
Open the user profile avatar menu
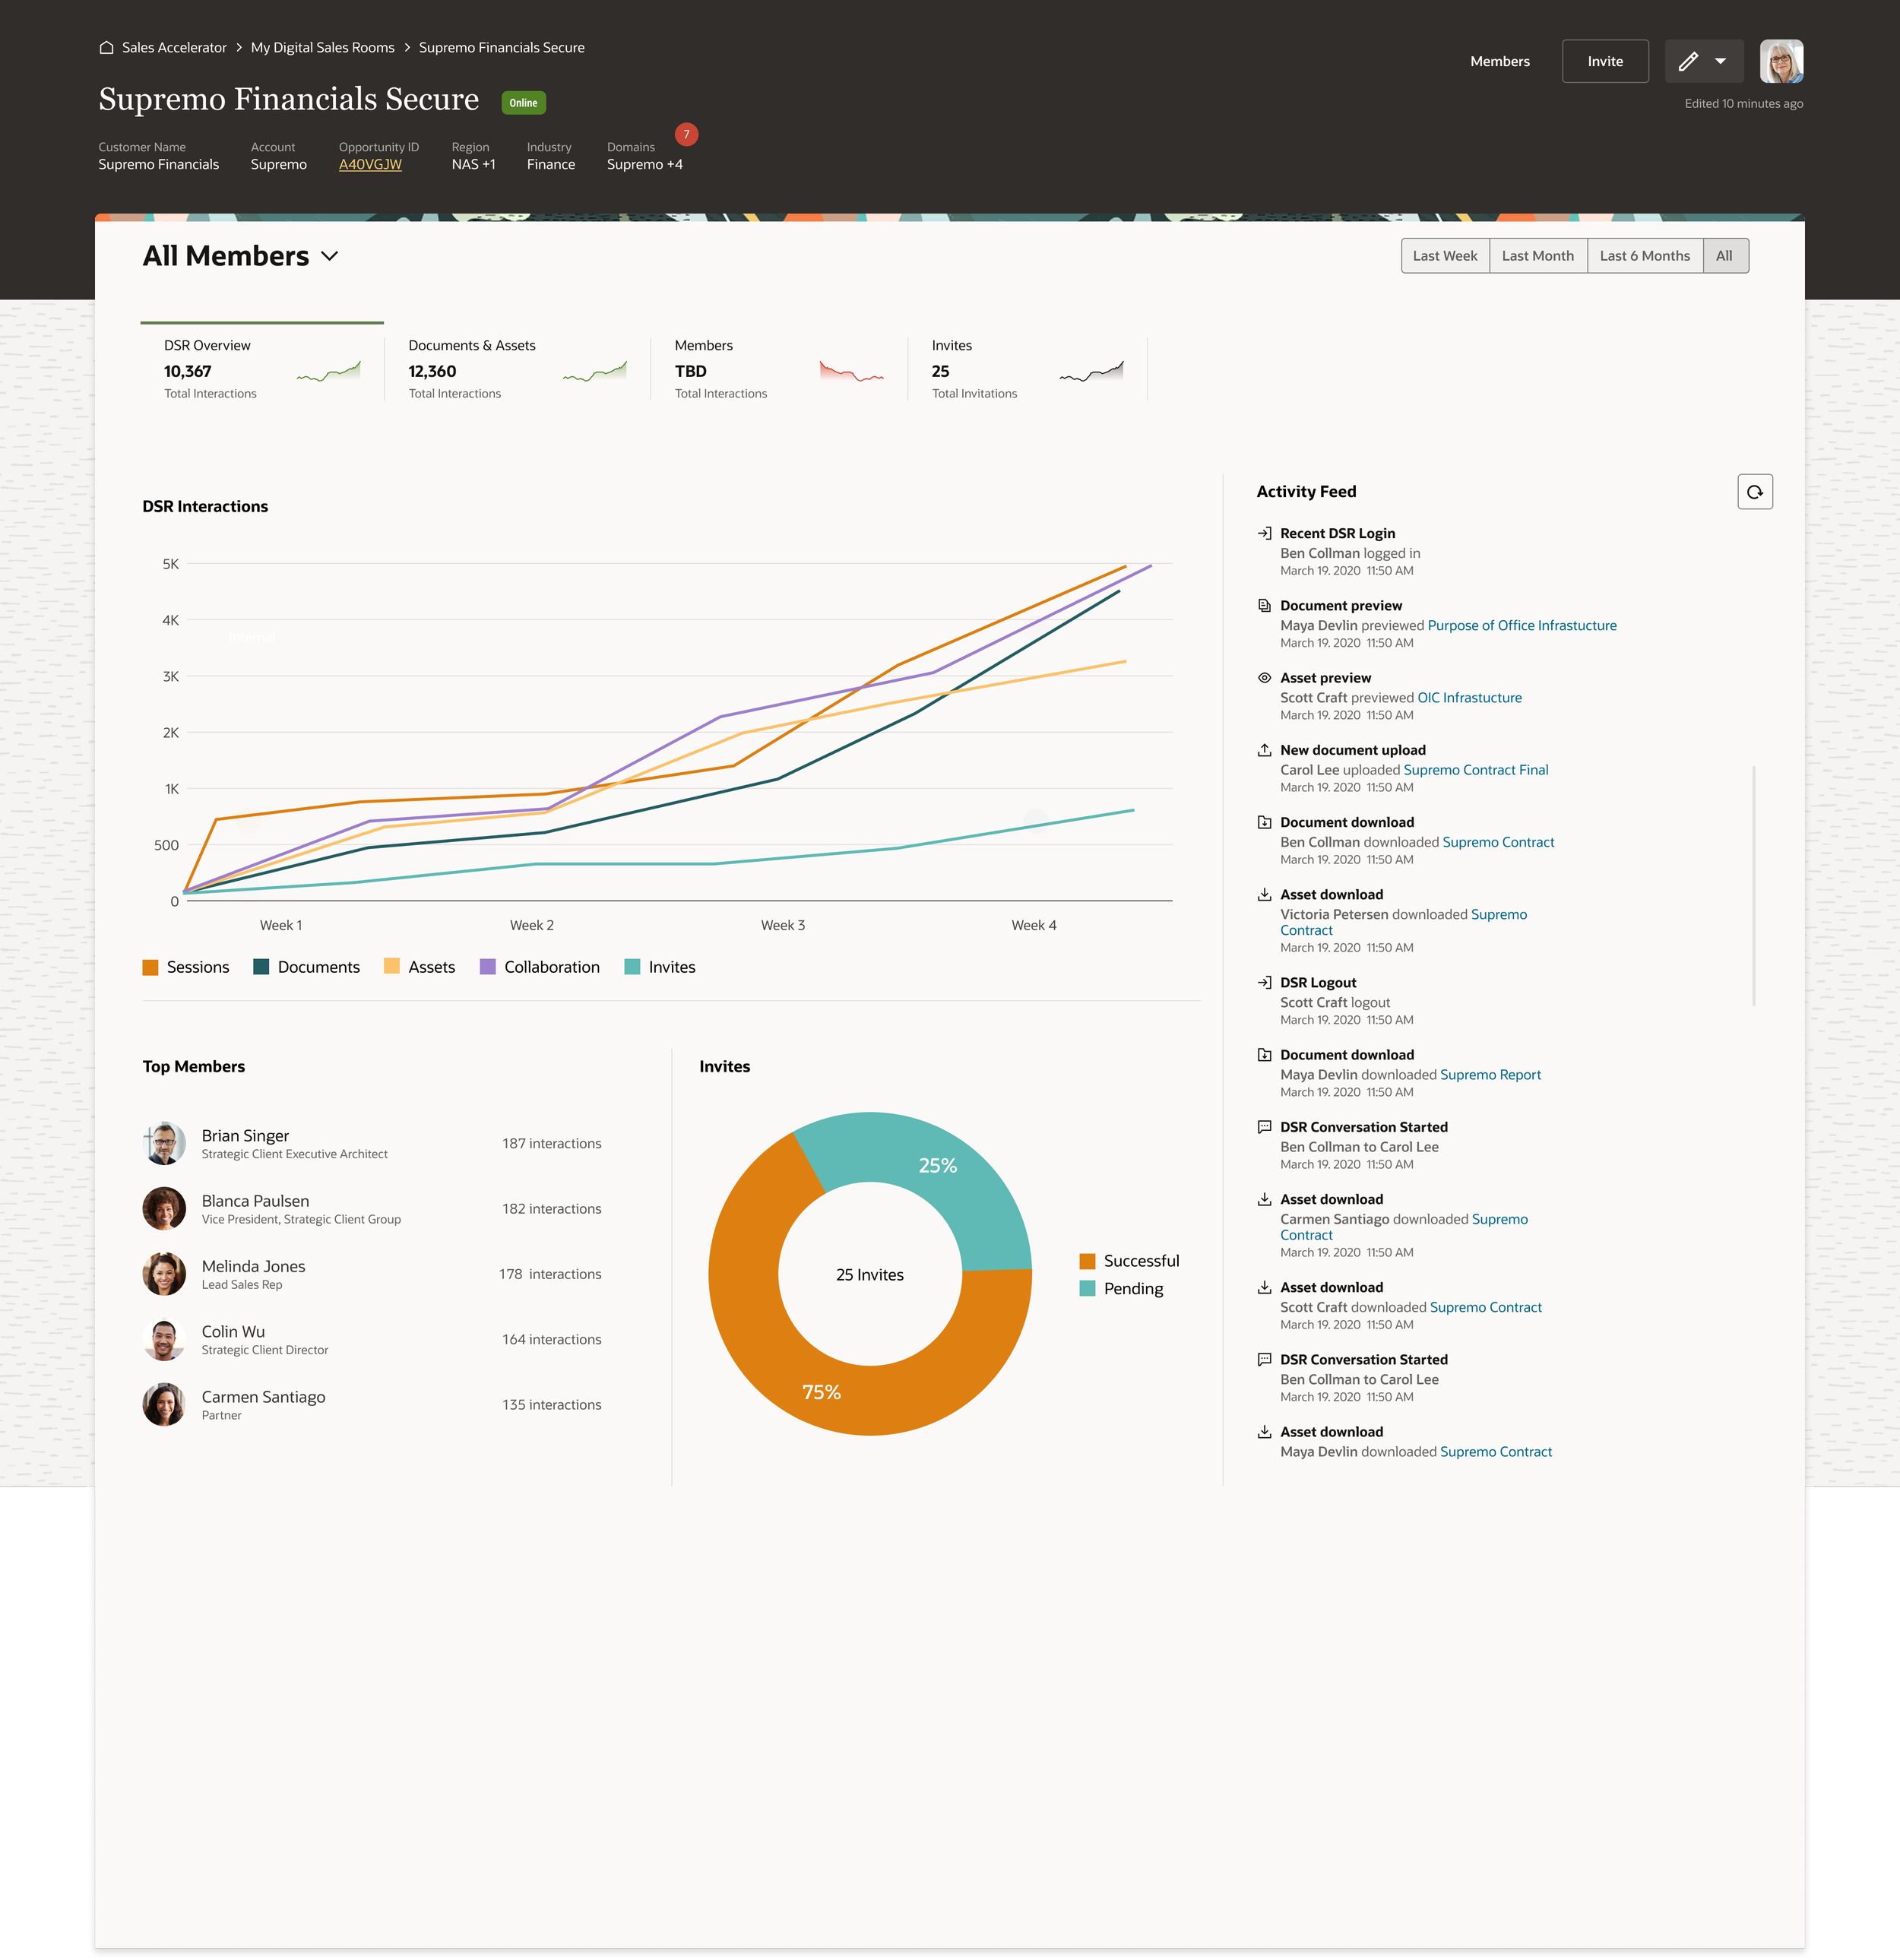[x=1781, y=61]
